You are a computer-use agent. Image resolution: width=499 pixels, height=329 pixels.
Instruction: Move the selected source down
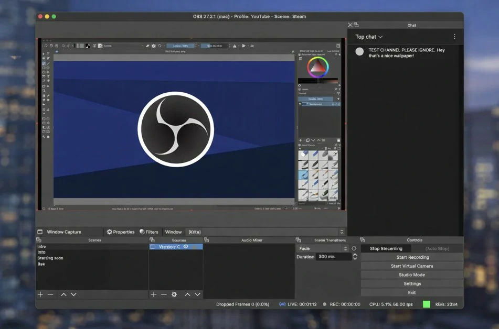click(x=197, y=294)
